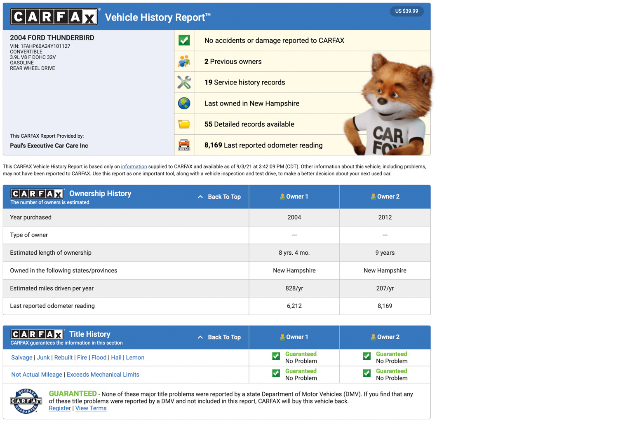Open the information link in the disclaimer
The width and height of the screenshot is (618, 422).
coord(134,166)
